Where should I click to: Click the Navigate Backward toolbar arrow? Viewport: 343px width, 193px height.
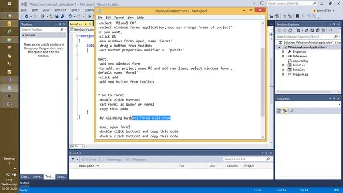point(26,17)
